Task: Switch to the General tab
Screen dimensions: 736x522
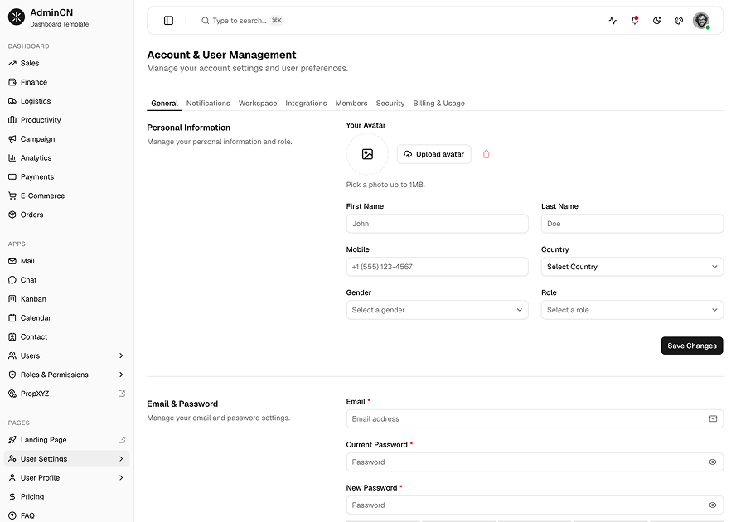Action: click(164, 104)
